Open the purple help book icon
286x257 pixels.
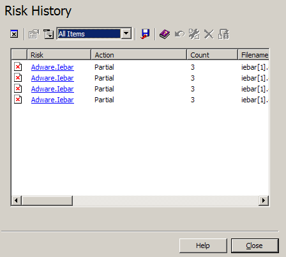point(165,34)
